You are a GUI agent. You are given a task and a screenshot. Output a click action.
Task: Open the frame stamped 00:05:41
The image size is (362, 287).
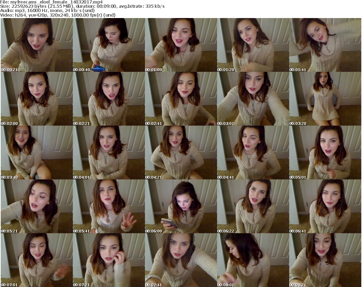tap(109, 206)
